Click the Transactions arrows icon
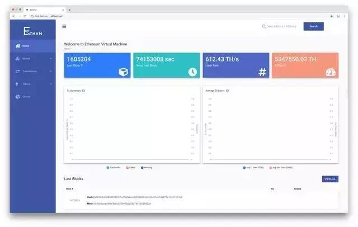 (x=17, y=71)
